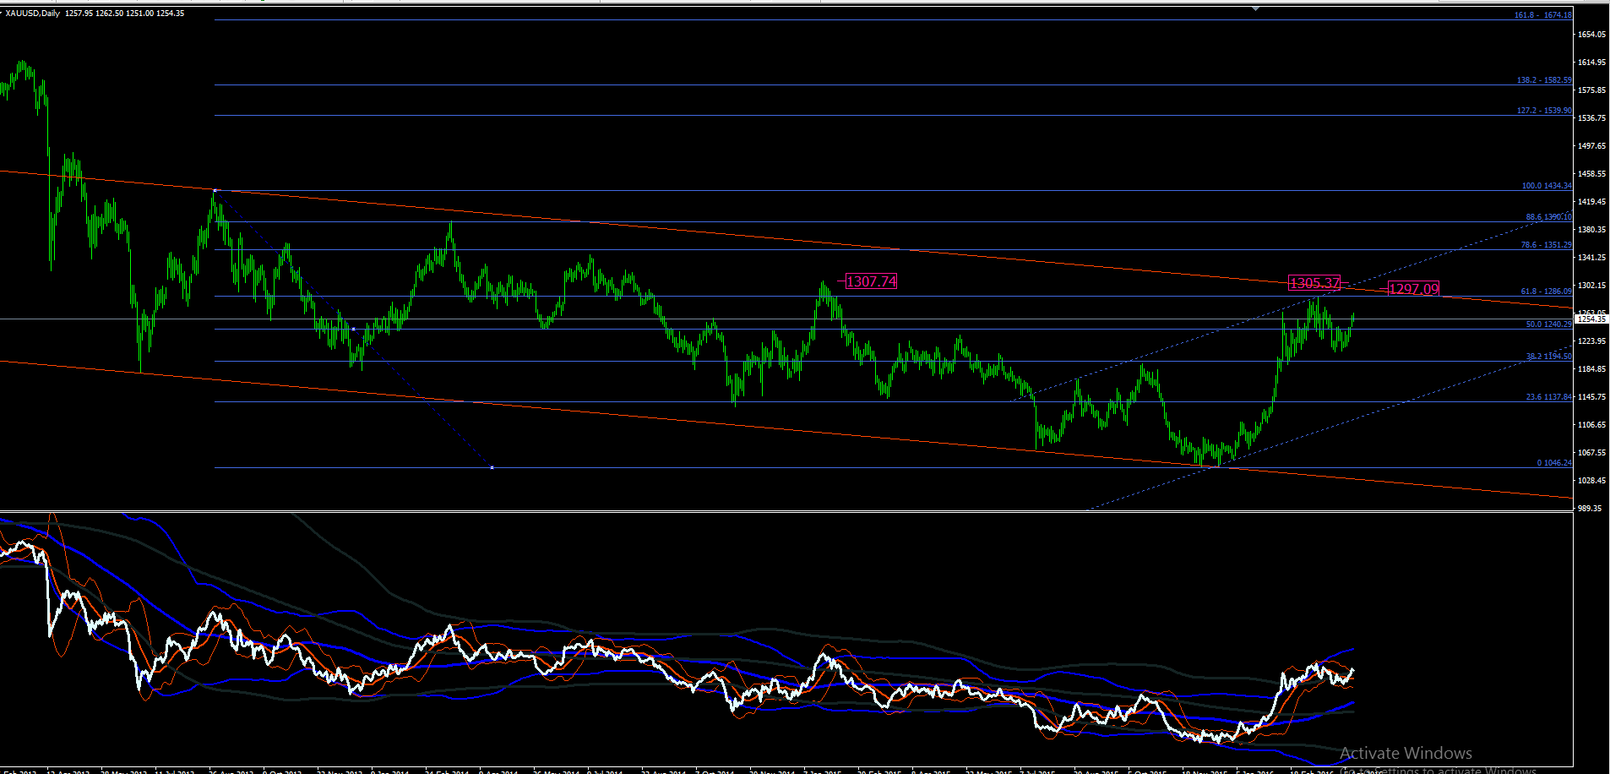Image resolution: width=1610 pixels, height=774 pixels.
Task: Select the Fibonacci diagonal's midpoint handle
Action: 353,329
